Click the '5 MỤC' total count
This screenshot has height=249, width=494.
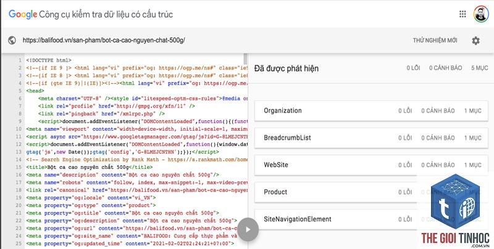click(480, 68)
